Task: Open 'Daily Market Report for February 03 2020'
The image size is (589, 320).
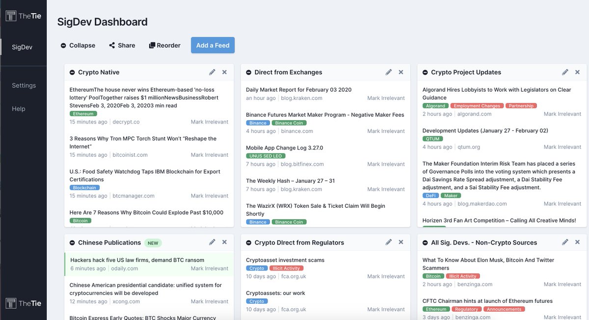Action: (299, 90)
